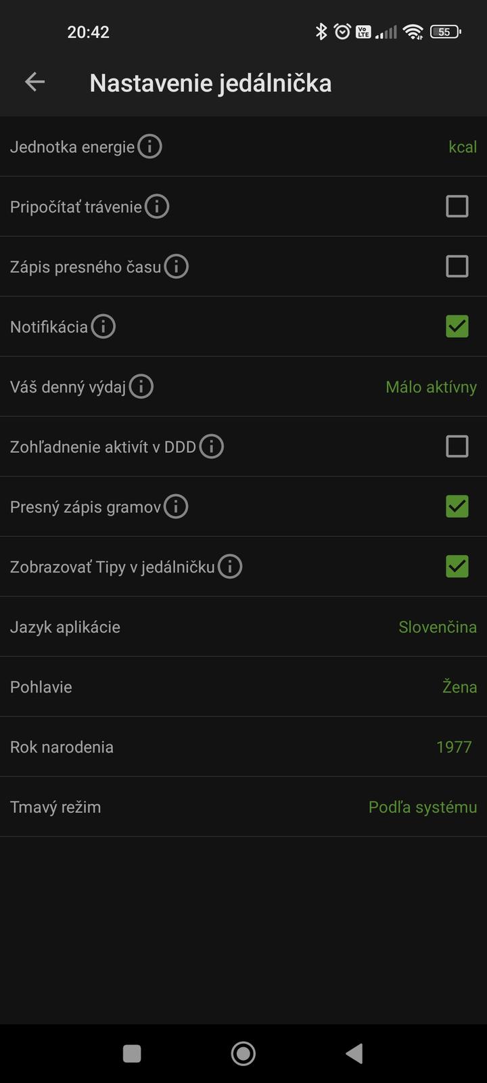The height and width of the screenshot is (1083, 487).
Task: Open the Málo aktívny activity selector
Action: click(x=431, y=387)
